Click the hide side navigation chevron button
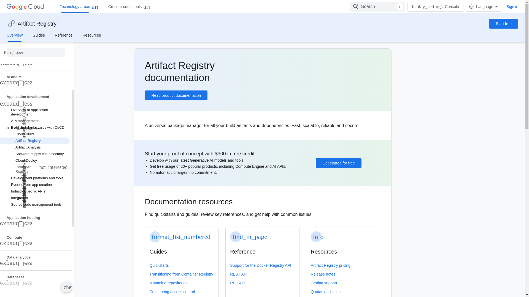Viewport: 529px width, 297px height. point(66,287)
